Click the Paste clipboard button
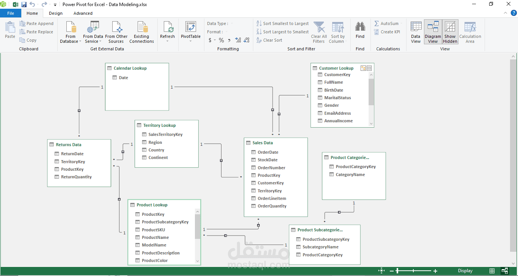 point(10,30)
